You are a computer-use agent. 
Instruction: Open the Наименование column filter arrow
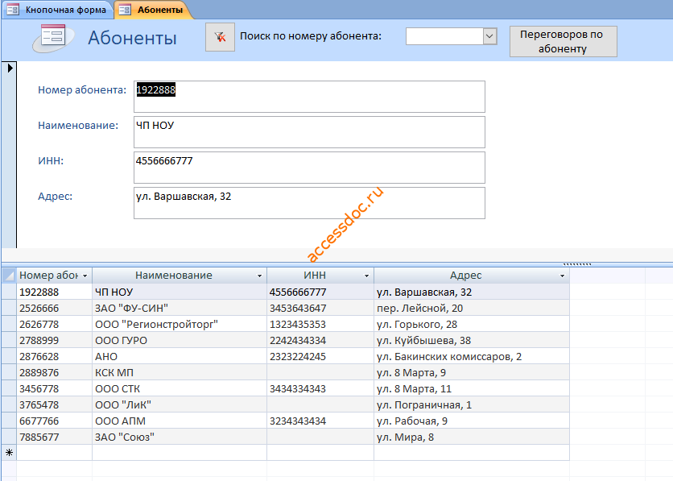(x=259, y=276)
